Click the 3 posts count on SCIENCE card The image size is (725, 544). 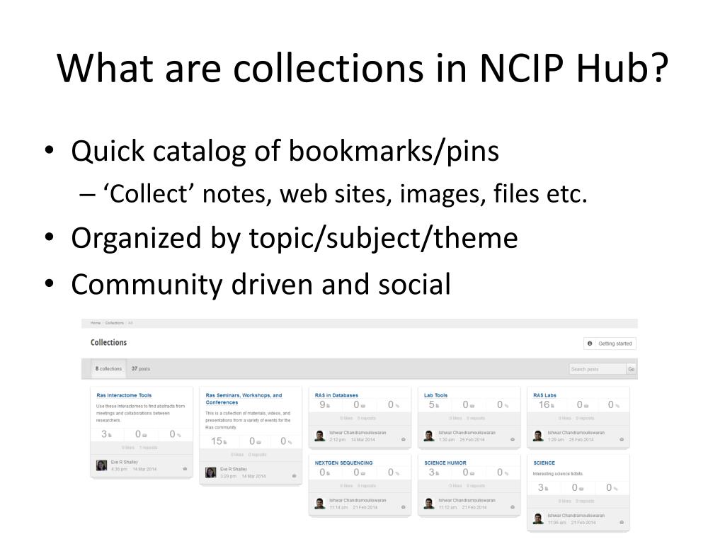[543, 487]
